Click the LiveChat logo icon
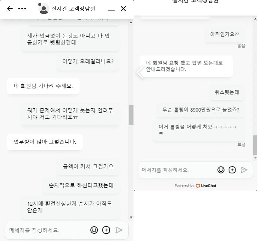Viewport: 258px width, 242px height. 198,186
